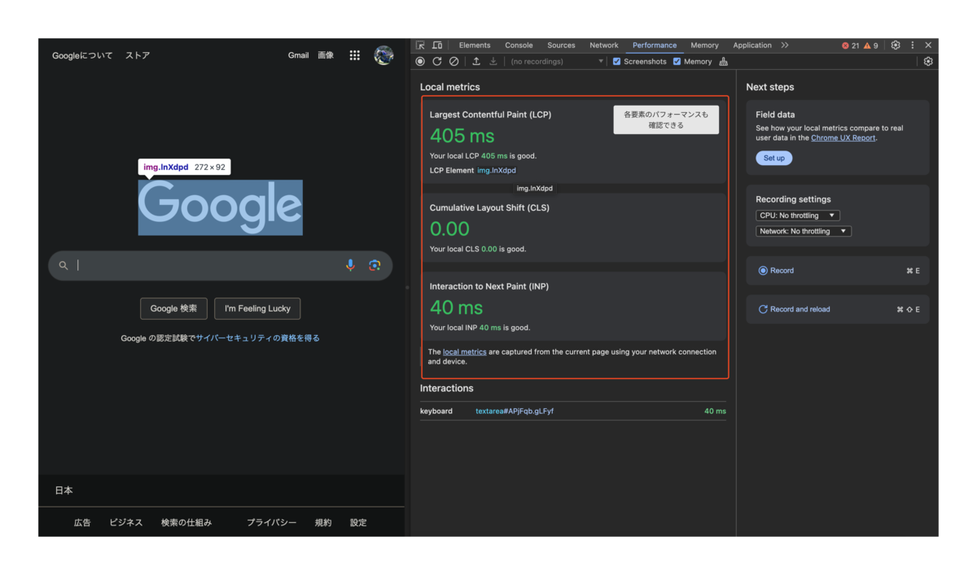
Task: Switch to the Application tab
Action: click(x=752, y=46)
